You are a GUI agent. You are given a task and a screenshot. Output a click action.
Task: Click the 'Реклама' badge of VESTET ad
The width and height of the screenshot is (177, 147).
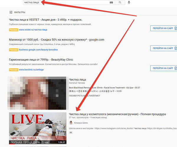tap(14, 30)
